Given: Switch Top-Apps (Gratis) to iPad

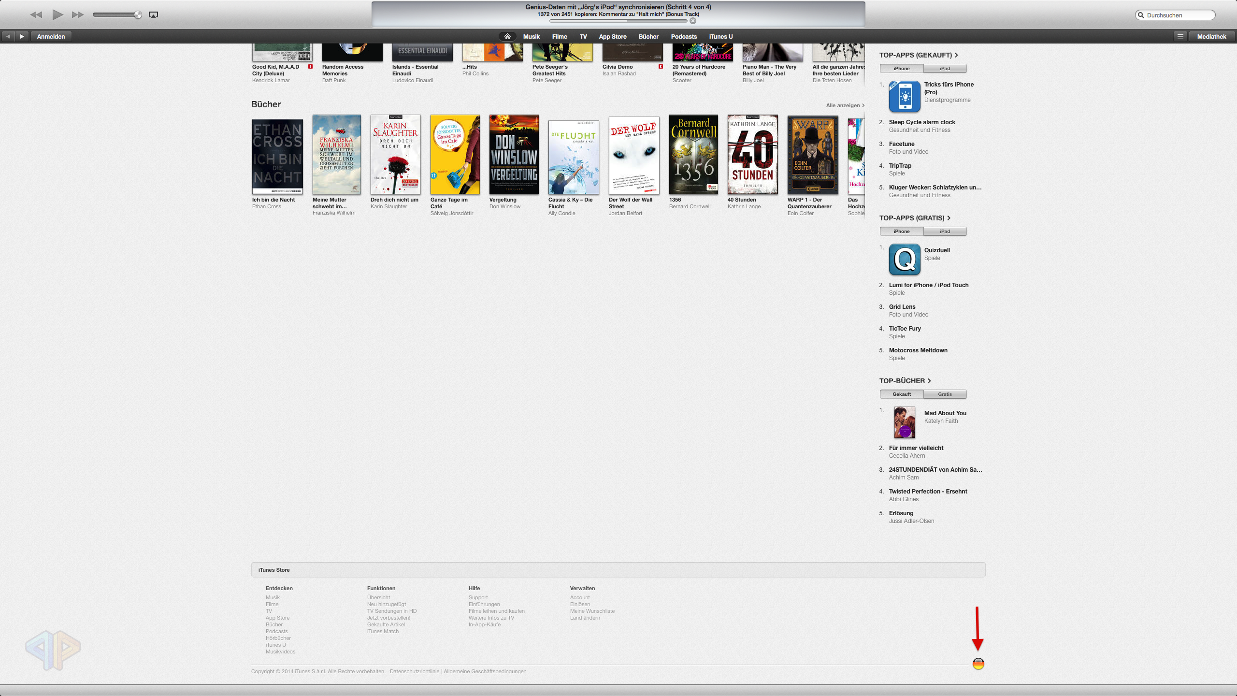Looking at the screenshot, I should [945, 231].
